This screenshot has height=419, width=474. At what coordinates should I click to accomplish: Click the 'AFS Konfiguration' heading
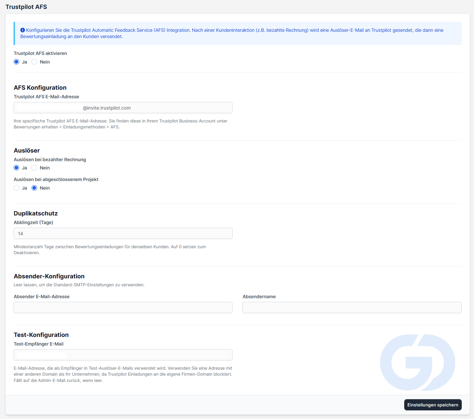[x=40, y=88]
